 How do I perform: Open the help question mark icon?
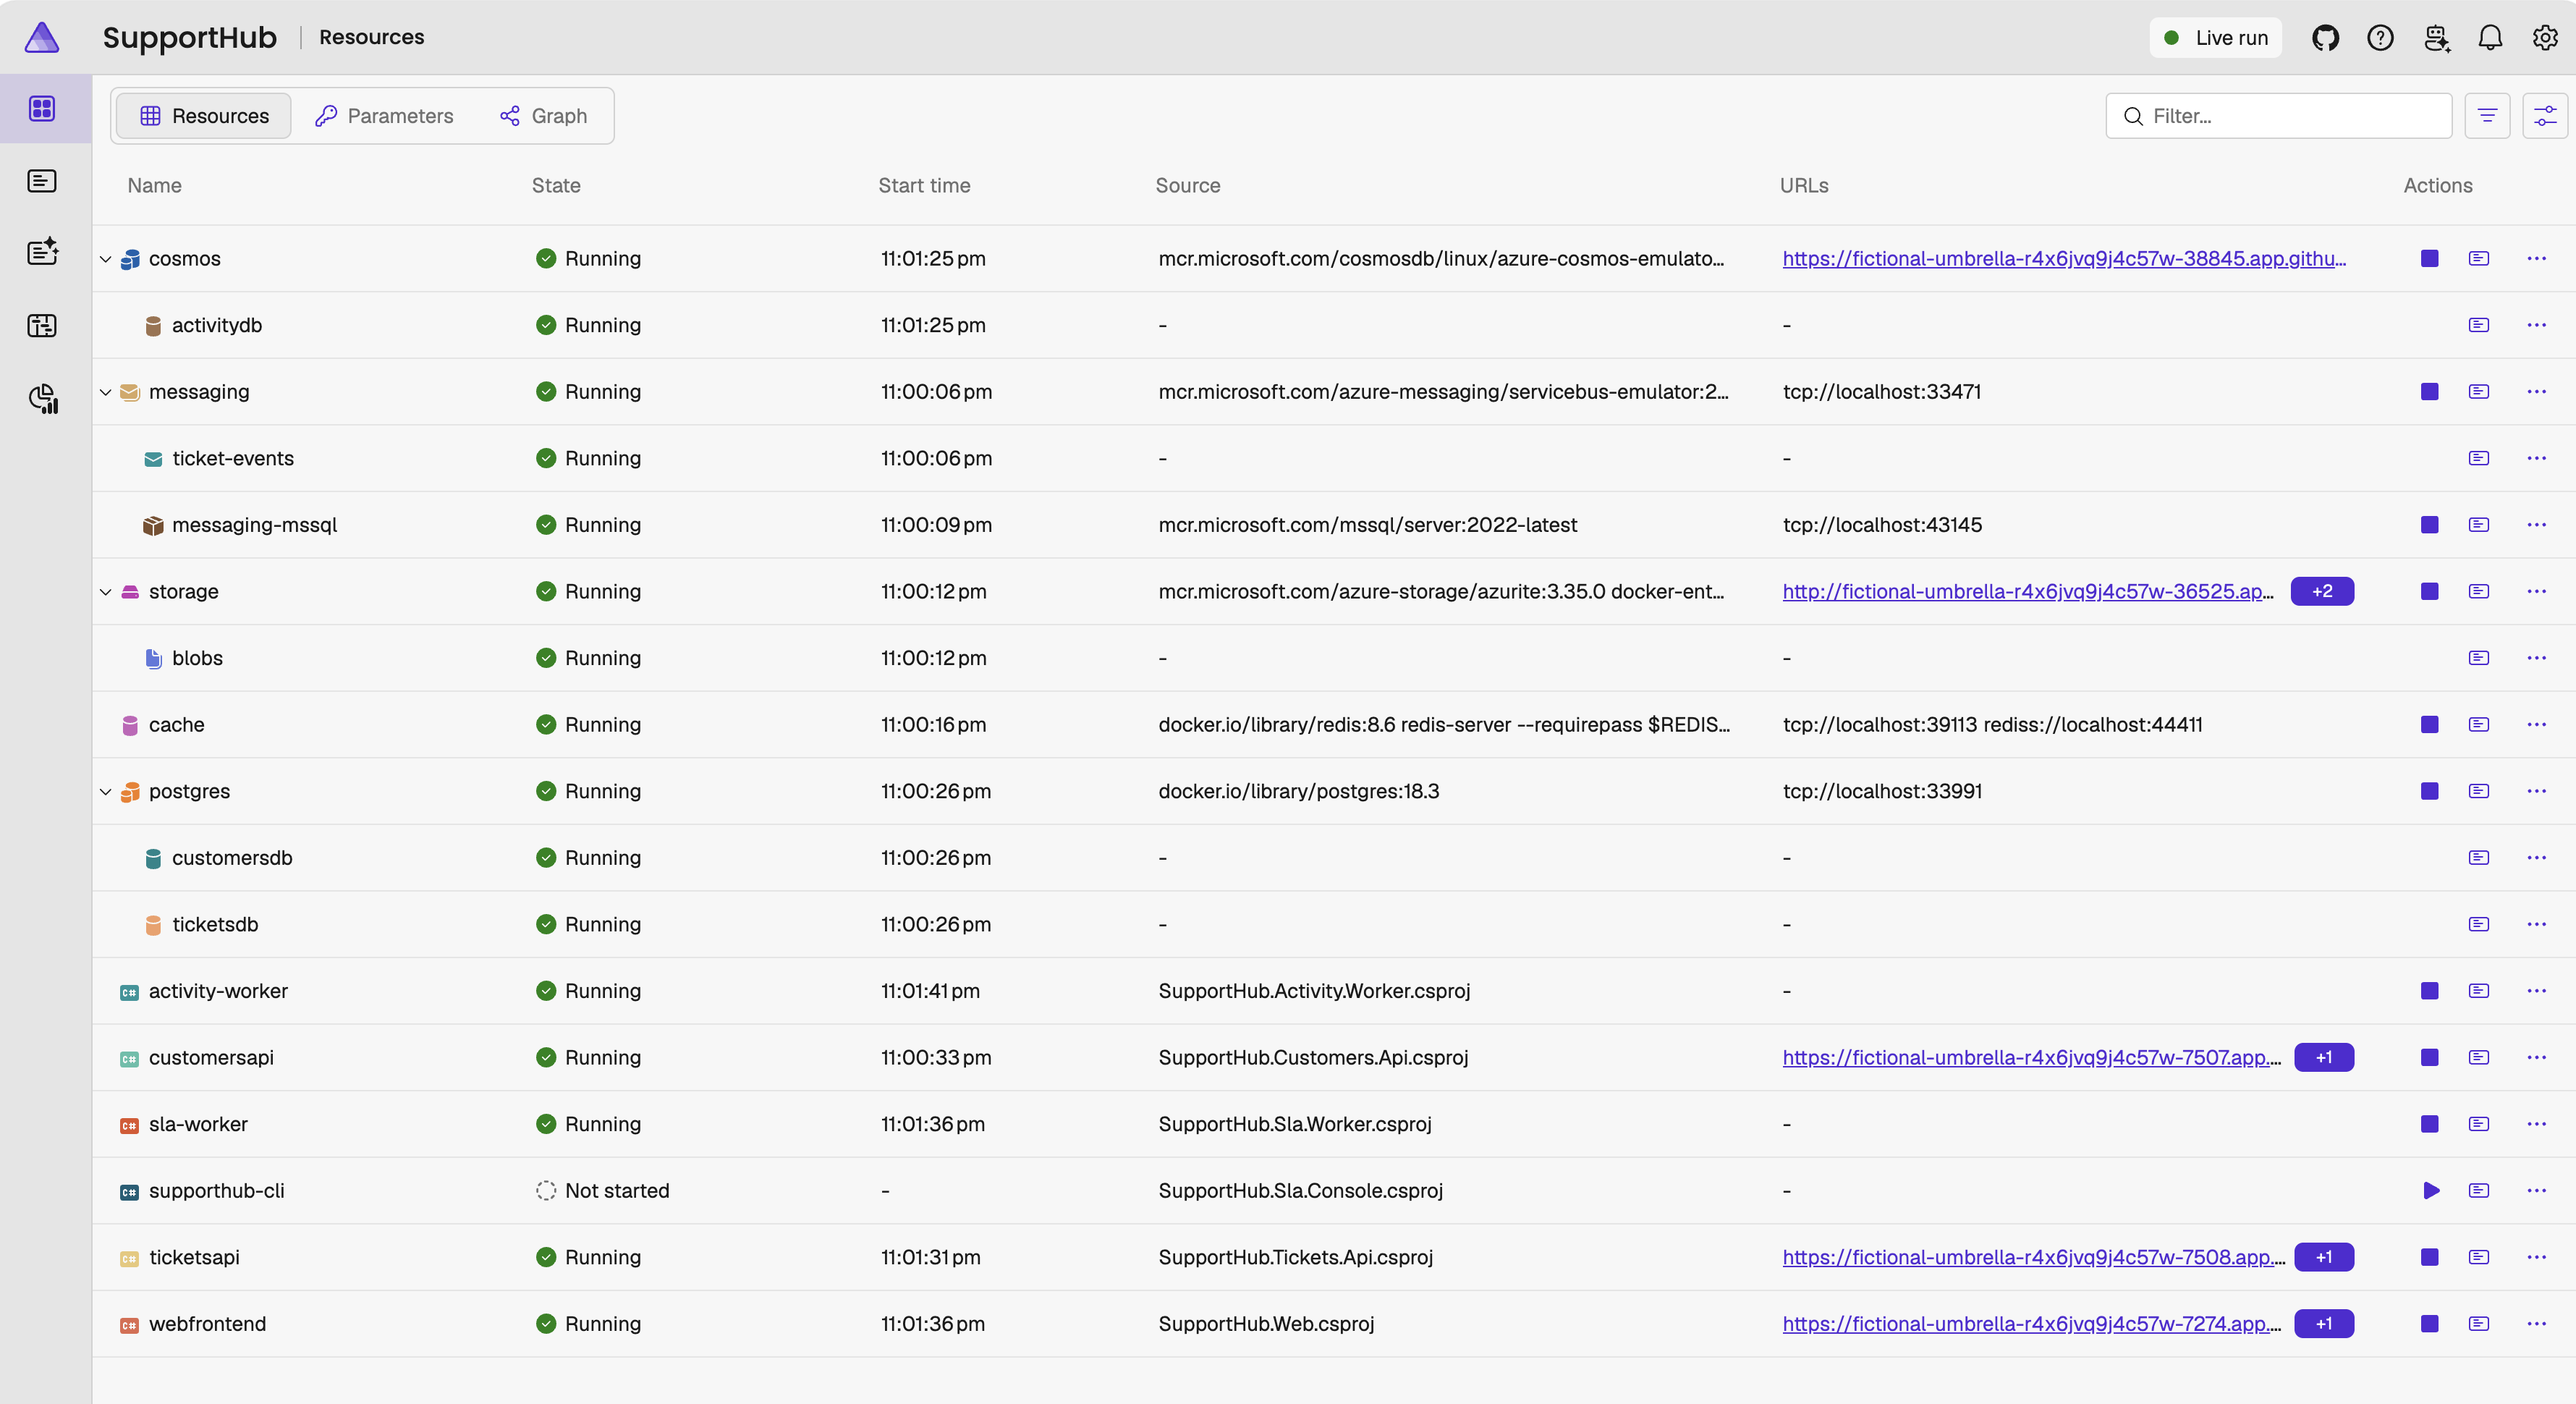(2380, 37)
